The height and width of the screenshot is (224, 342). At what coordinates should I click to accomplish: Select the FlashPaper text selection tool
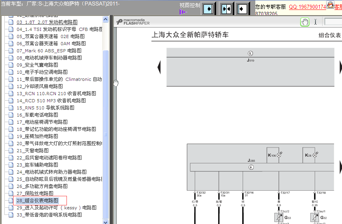[x=315, y=22]
